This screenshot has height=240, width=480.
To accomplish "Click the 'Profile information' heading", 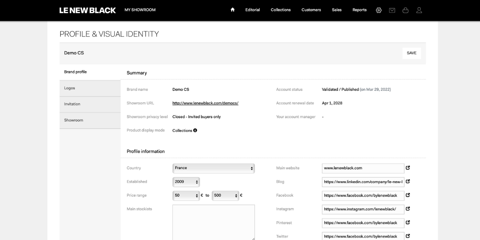I will tap(146, 152).
